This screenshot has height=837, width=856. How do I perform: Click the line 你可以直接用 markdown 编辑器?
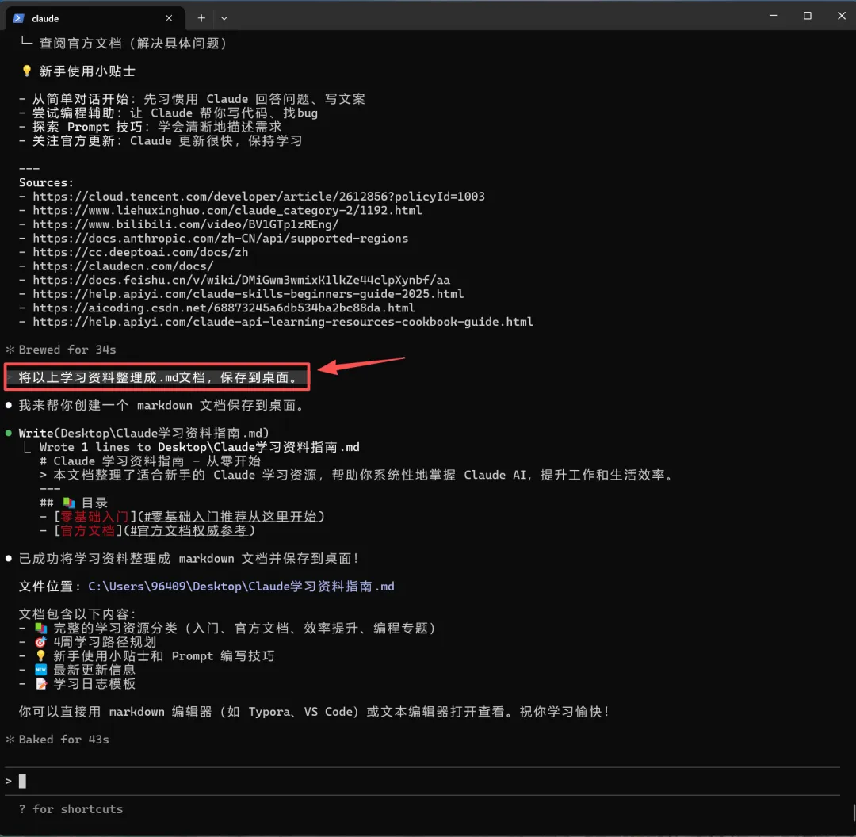(x=314, y=712)
